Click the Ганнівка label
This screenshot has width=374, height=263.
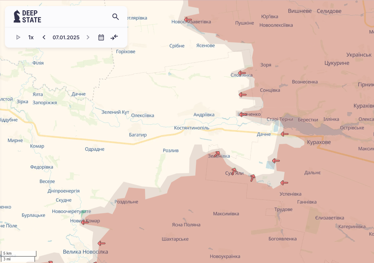(307, 202)
